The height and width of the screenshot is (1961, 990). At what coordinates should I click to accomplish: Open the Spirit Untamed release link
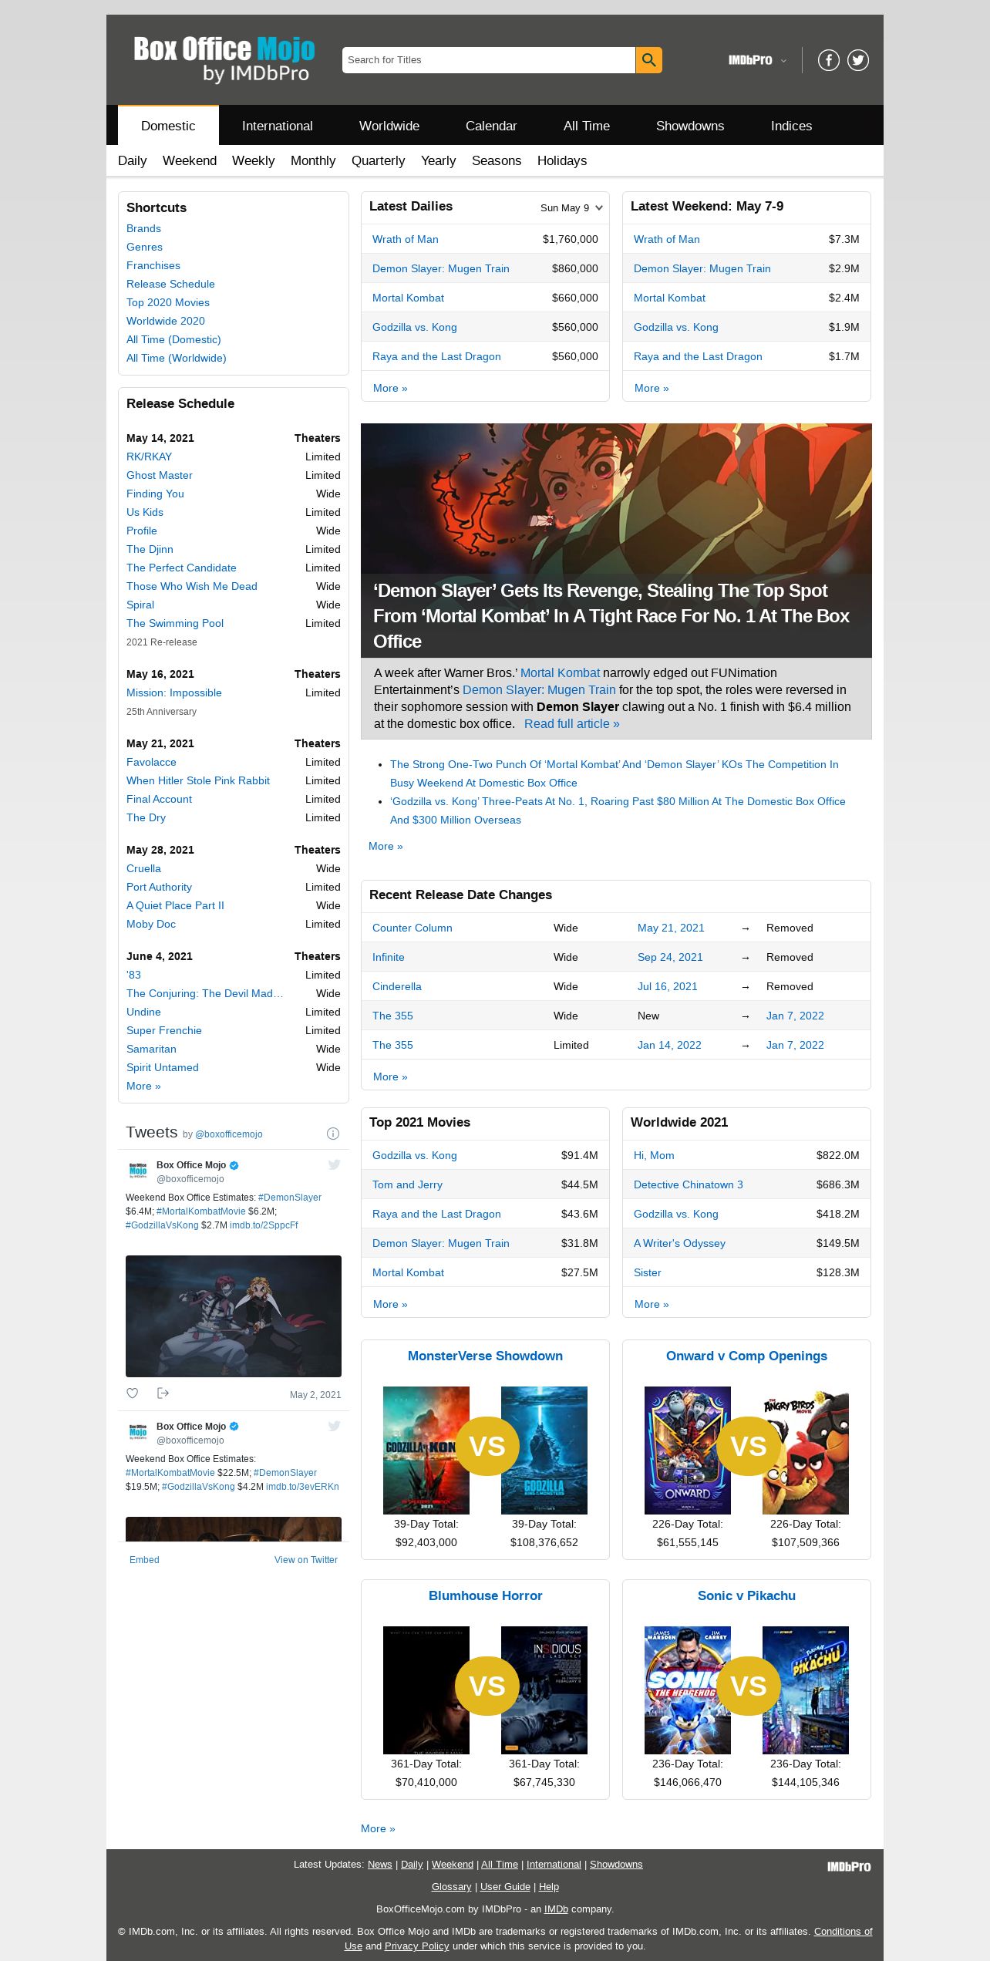163,1067
